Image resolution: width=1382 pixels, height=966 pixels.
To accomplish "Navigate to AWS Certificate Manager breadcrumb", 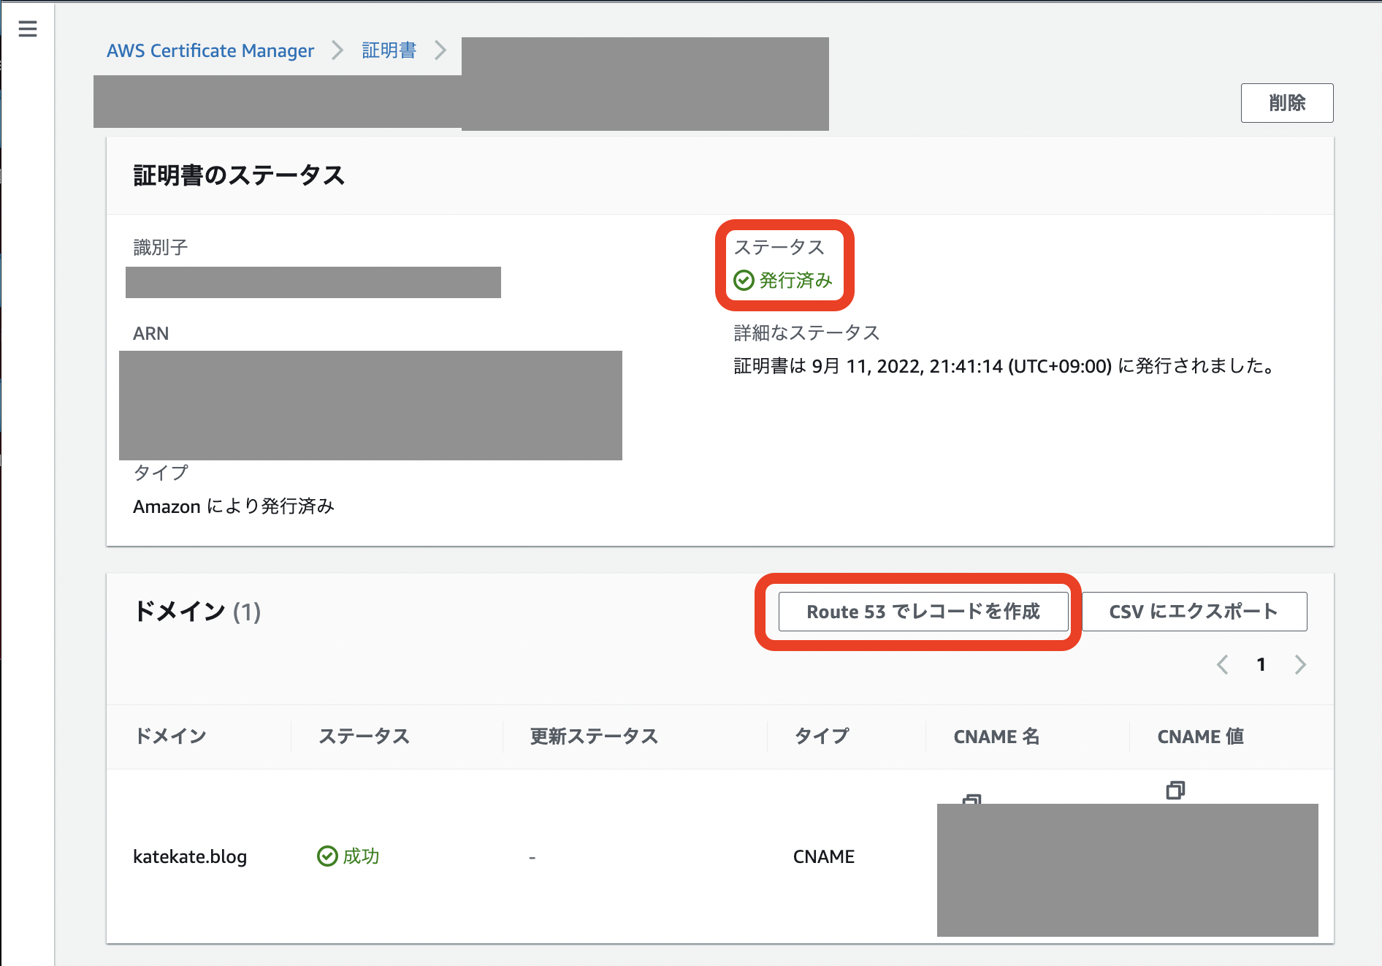I will [x=210, y=50].
